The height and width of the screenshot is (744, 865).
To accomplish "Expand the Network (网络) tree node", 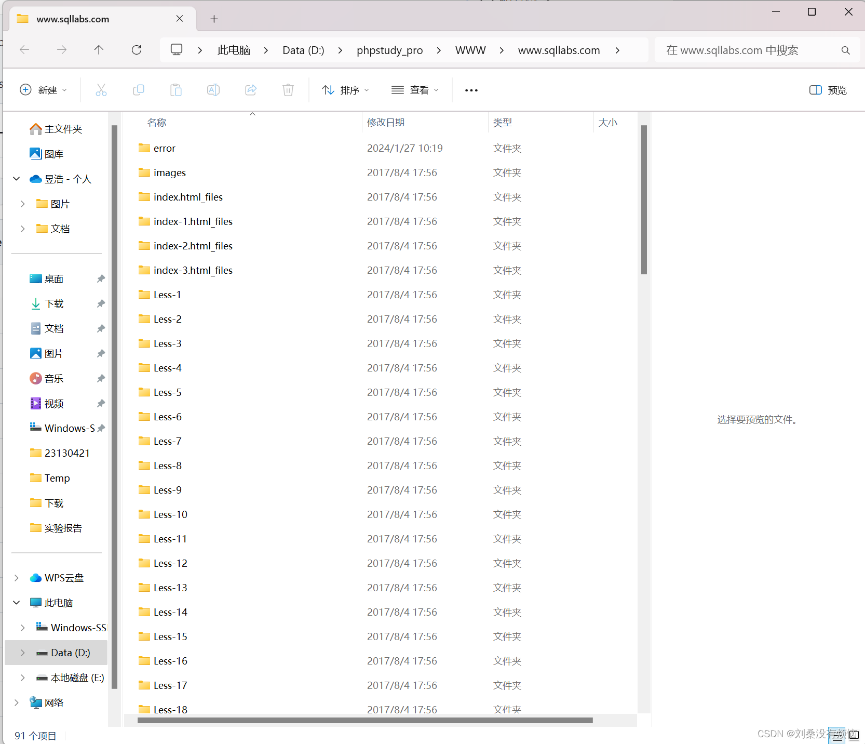I will click(x=16, y=702).
